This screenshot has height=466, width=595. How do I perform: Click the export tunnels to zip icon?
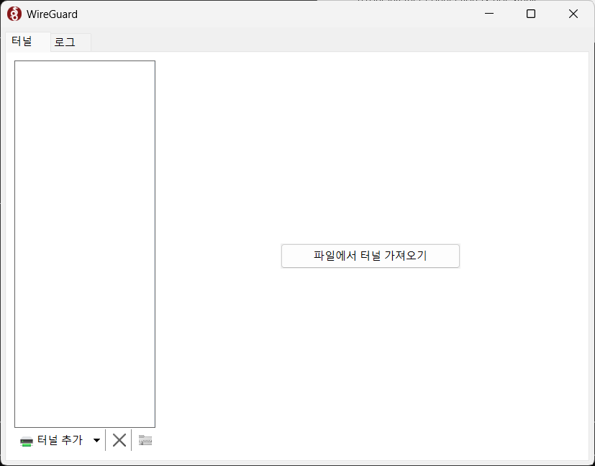click(145, 441)
